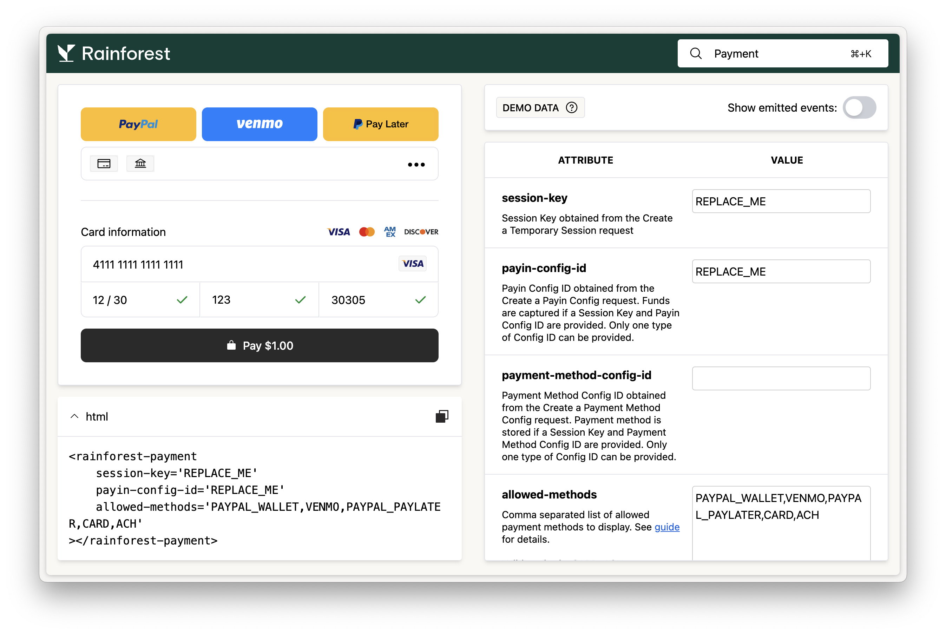Click the expiry date green checkmark
Image resolution: width=946 pixels, height=634 pixels.
pos(182,300)
